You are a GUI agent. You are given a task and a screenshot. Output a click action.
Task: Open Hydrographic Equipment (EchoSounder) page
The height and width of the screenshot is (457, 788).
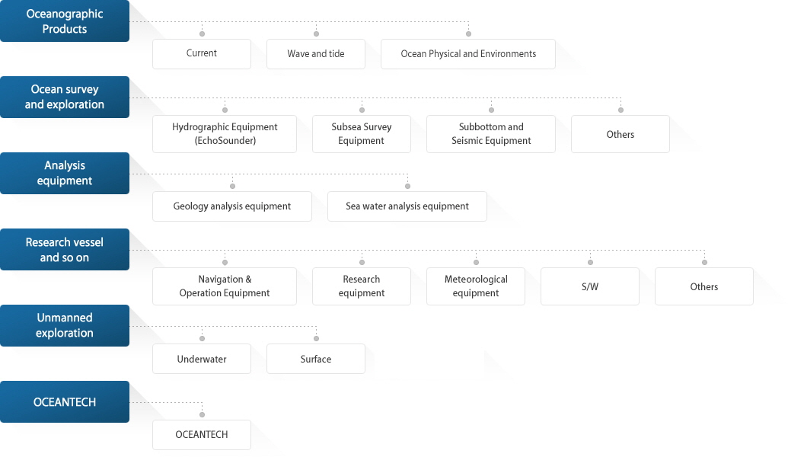coord(225,134)
